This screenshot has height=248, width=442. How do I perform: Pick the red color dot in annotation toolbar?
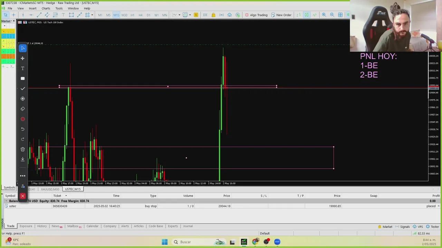click(x=23, y=119)
